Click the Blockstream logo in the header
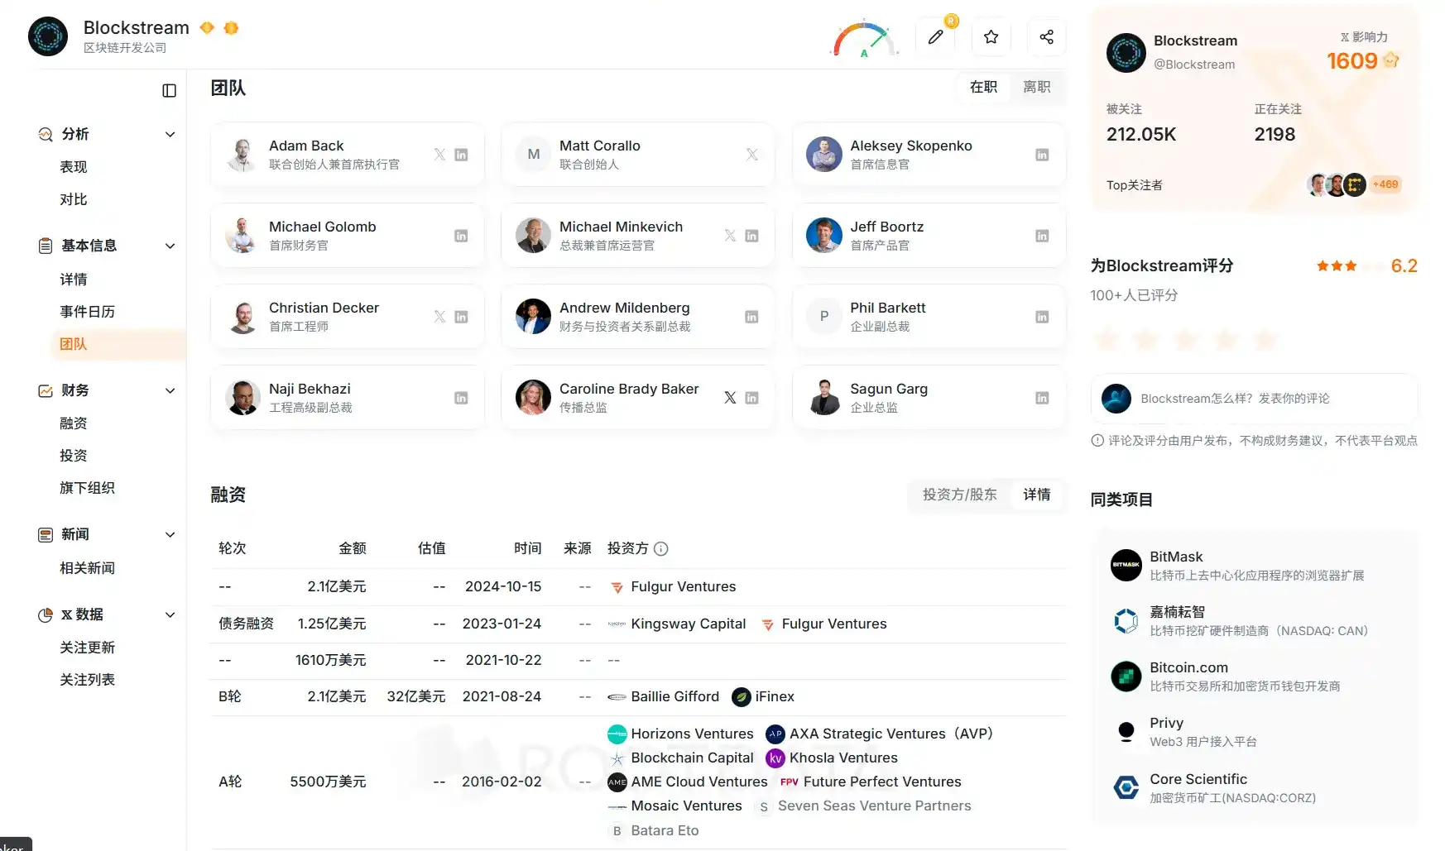The width and height of the screenshot is (1445, 851). [48, 36]
